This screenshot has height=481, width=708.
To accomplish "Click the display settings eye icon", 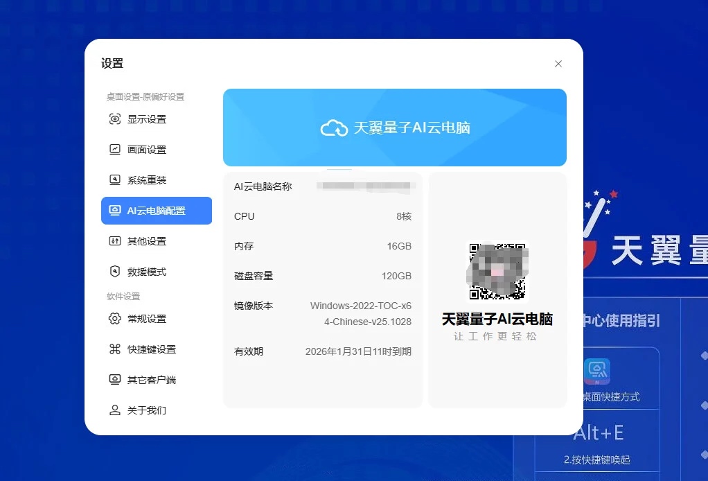I will [115, 119].
